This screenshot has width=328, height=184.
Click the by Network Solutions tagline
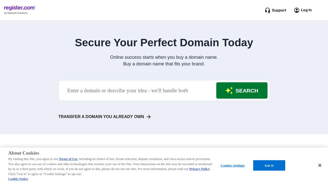[x=16, y=13]
